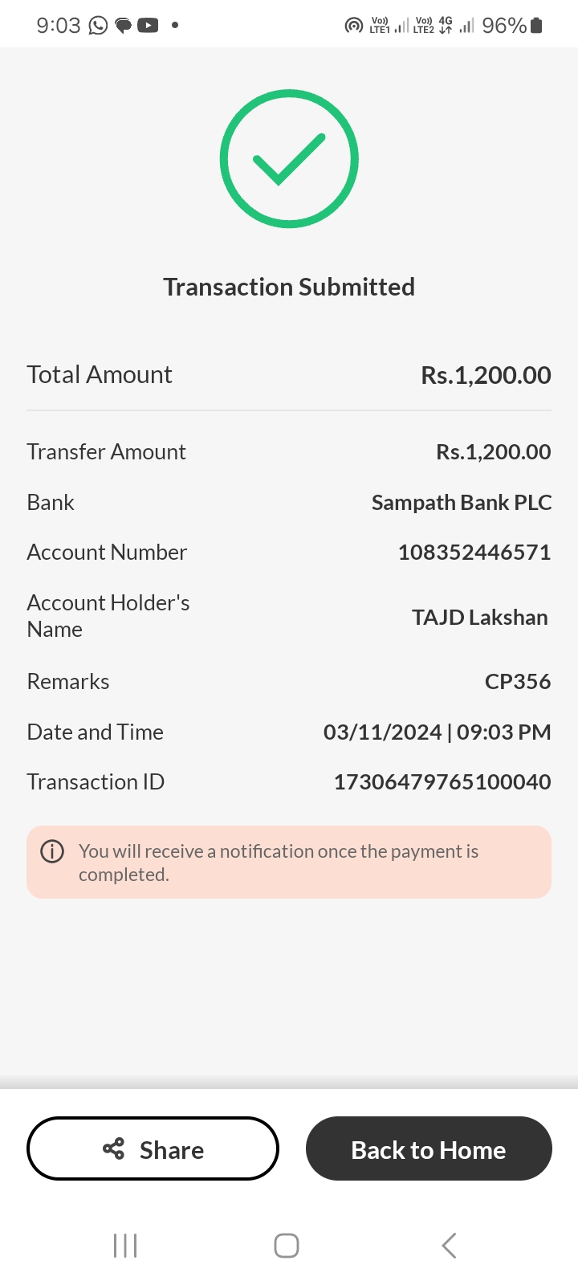This screenshot has width=578, height=1285.
Task: Tap the LTE1 signal strength indicator
Action: [389, 26]
